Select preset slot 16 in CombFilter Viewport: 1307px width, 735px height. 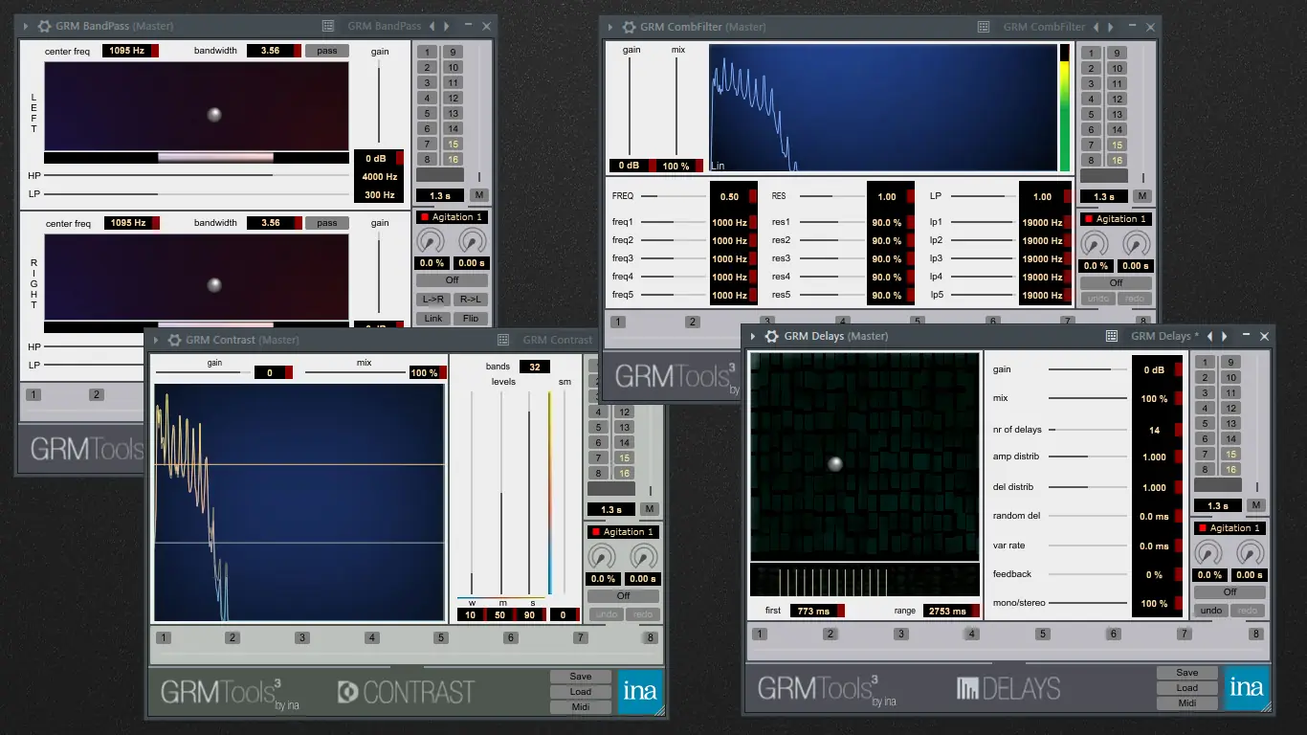click(x=1117, y=160)
